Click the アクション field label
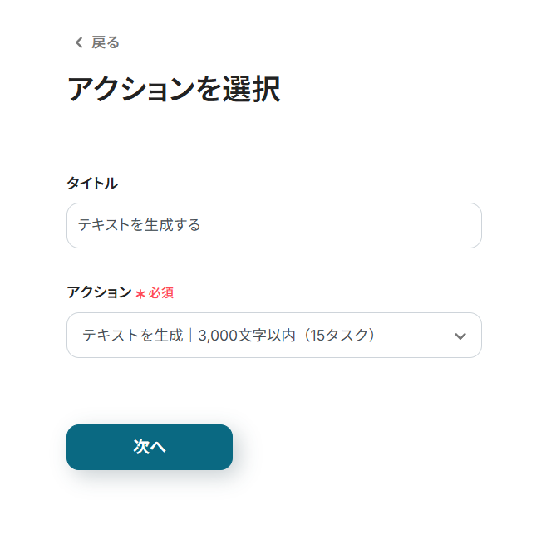The height and width of the screenshot is (549, 551). pos(99,292)
